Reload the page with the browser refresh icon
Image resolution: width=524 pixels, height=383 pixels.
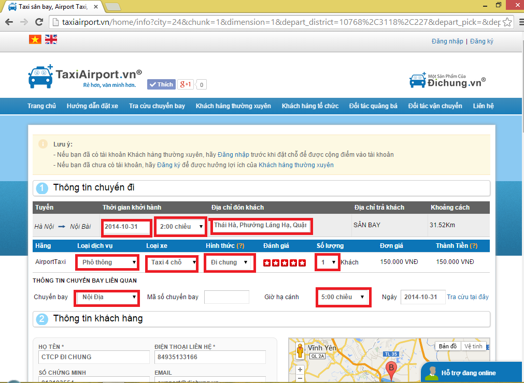click(x=39, y=22)
